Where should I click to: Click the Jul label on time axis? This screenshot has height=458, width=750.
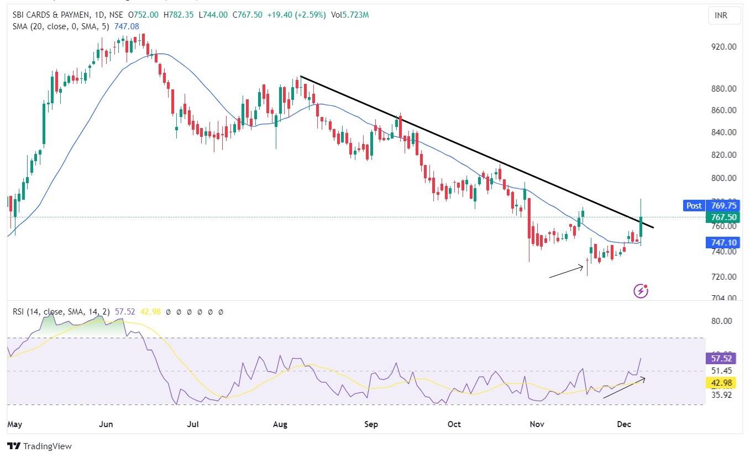pyautogui.click(x=193, y=424)
